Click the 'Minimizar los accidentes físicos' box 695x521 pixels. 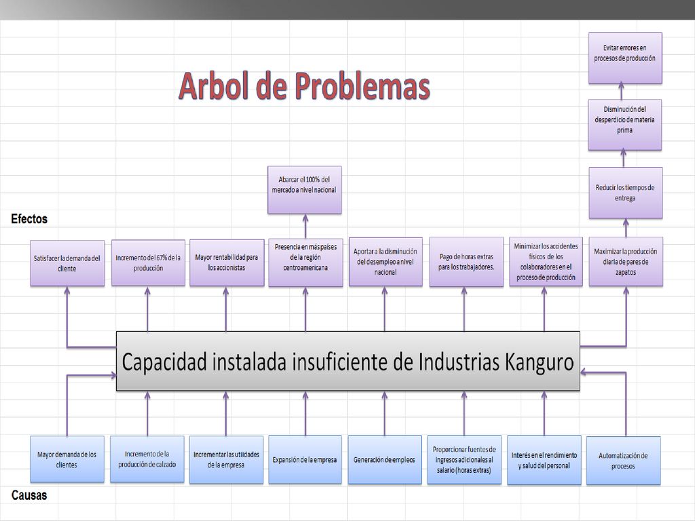[x=546, y=262]
